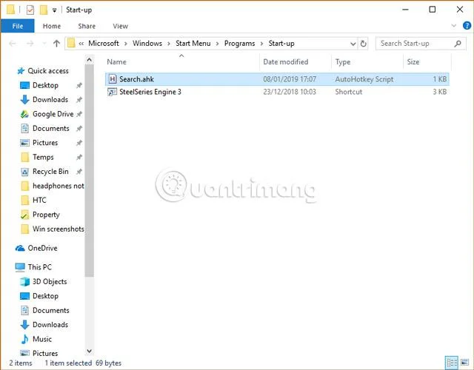Open Music under This PC
The image size is (474, 370).
42,339
